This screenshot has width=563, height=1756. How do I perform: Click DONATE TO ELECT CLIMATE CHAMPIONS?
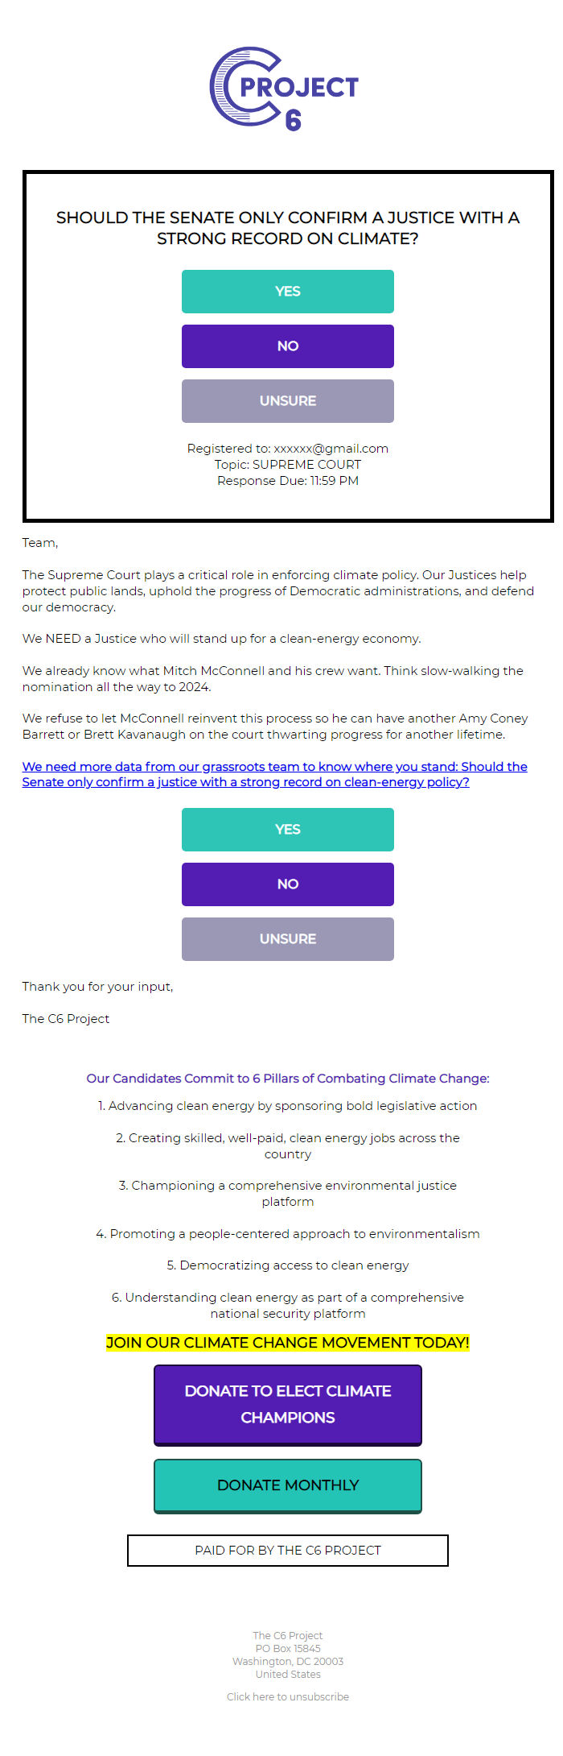click(287, 1405)
